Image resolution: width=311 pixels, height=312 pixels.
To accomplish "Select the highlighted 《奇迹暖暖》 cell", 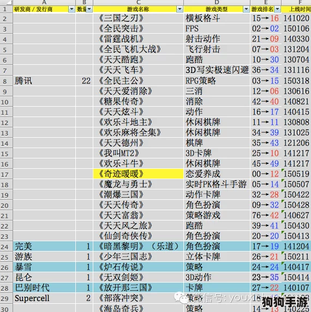I will click(139, 174).
